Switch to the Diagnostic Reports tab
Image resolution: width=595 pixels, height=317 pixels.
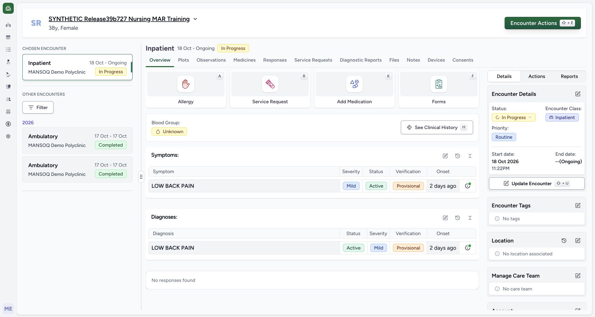click(361, 60)
